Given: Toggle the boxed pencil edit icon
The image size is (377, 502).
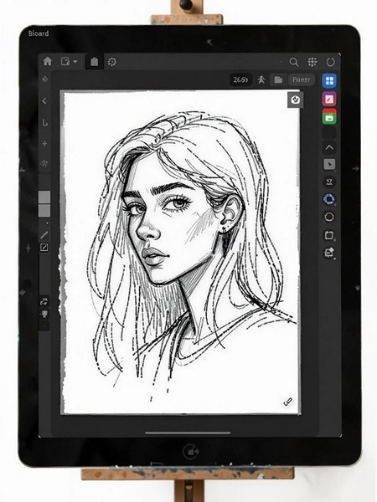Looking at the screenshot, I should pos(44,247).
